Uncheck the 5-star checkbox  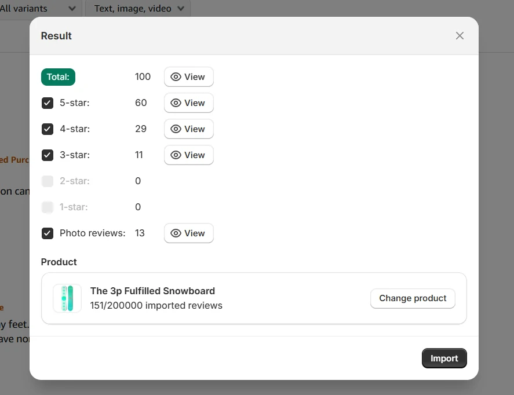(48, 103)
